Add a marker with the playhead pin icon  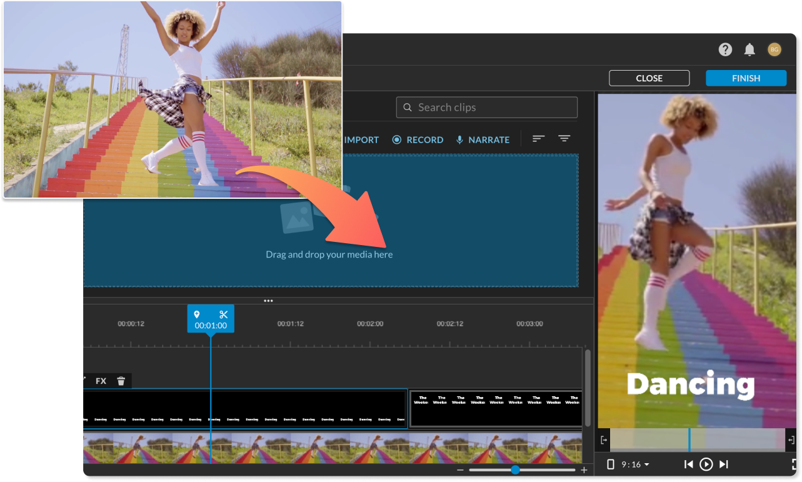(197, 314)
